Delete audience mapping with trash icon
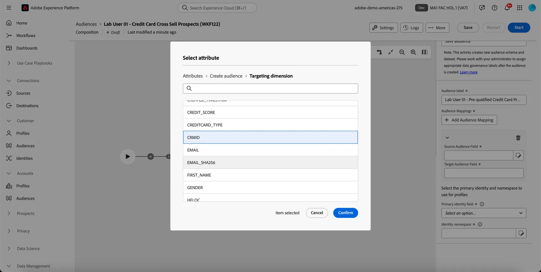Viewport: 541px width, 272px height. (518, 138)
